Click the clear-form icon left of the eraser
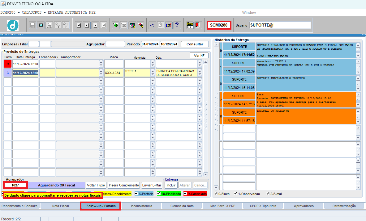366x221 pixels. (132, 25)
